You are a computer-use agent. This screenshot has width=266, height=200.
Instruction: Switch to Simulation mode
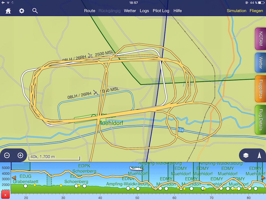(x=236, y=11)
